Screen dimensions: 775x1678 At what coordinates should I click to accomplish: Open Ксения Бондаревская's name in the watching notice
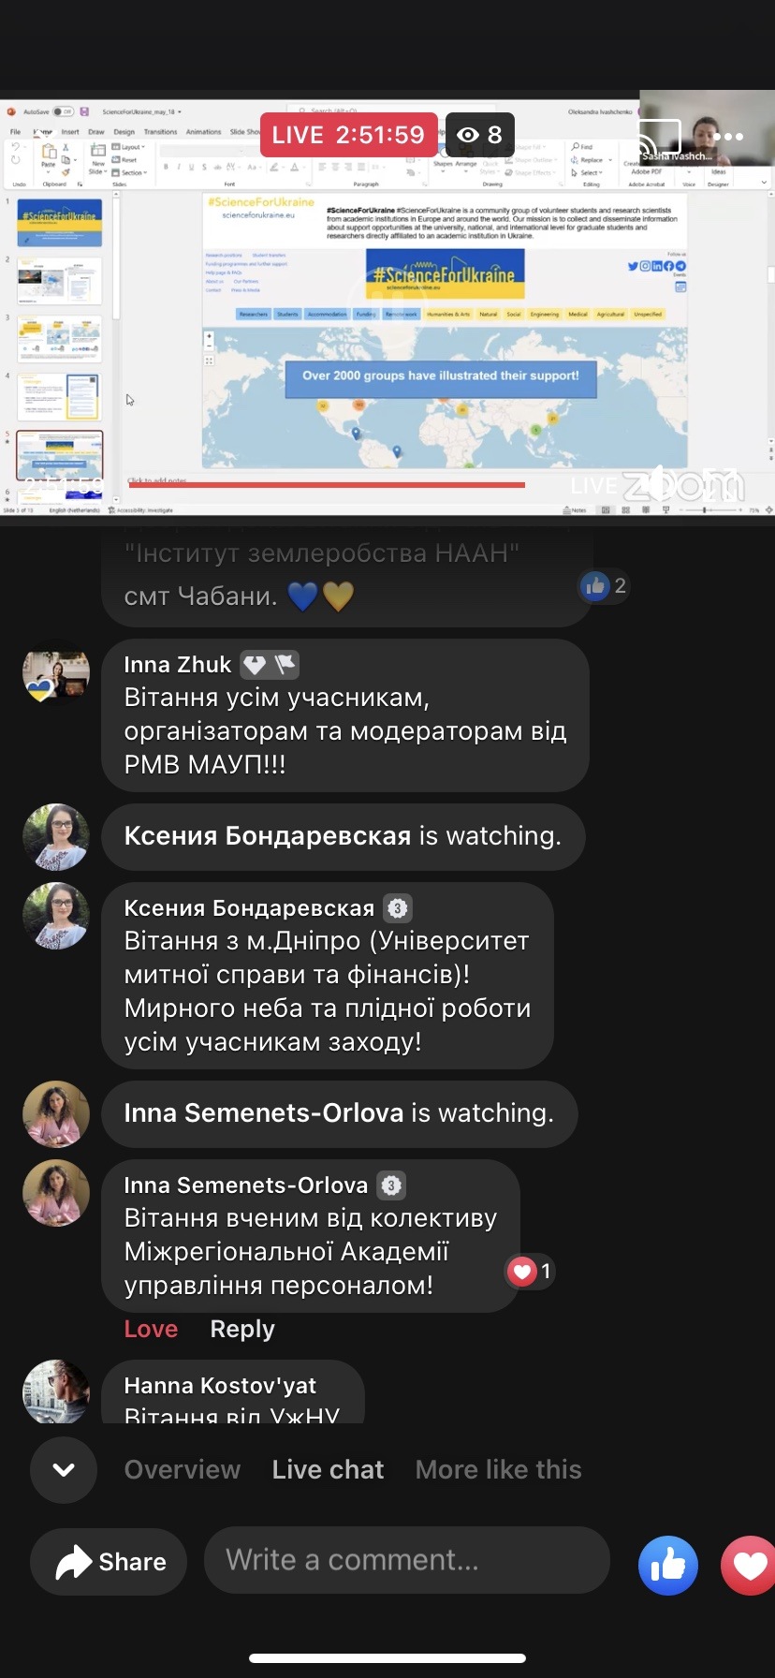(268, 835)
